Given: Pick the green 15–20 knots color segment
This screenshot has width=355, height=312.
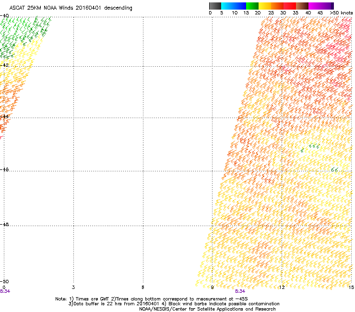Looking at the screenshot, I should 252,6.
